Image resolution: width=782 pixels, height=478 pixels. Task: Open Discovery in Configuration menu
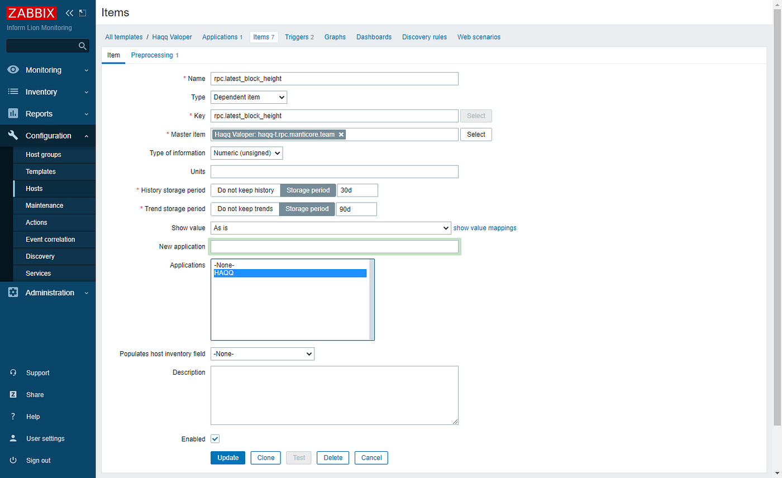pos(54,256)
